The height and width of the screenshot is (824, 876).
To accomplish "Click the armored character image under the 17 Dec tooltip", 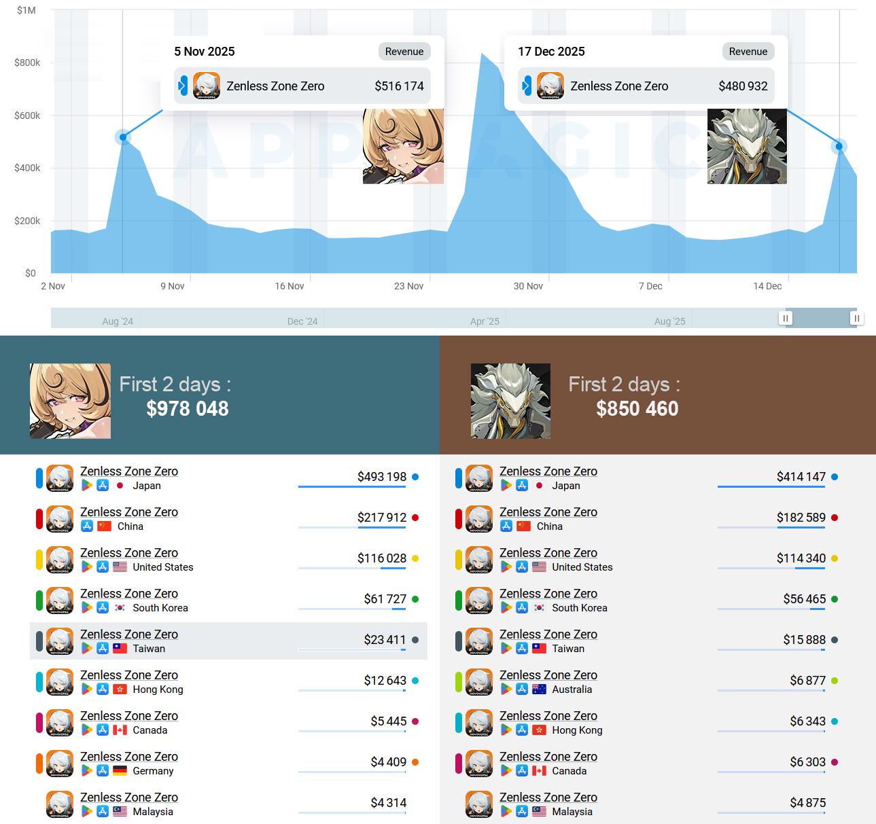I will pos(747,146).
